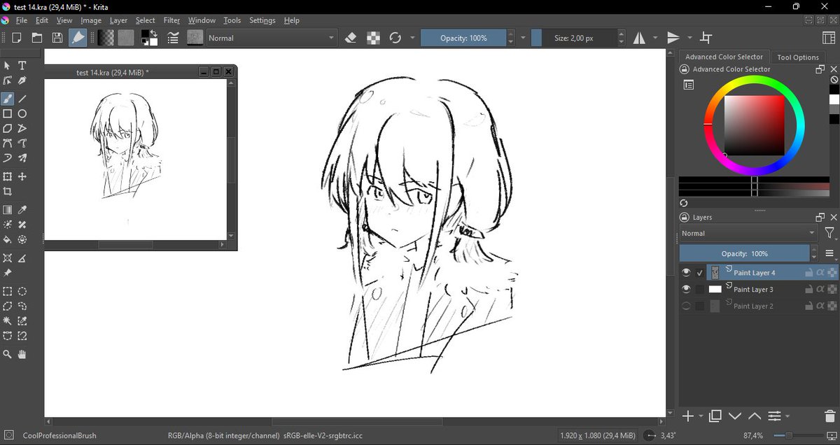Select the Crop tool
This screenshot has height=445, width=840.
pyautogui.click(x=8, y=192)
